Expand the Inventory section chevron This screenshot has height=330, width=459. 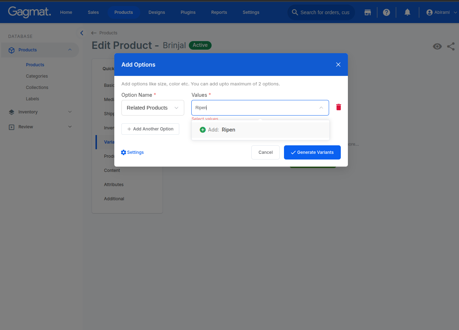tap(70, 112)
